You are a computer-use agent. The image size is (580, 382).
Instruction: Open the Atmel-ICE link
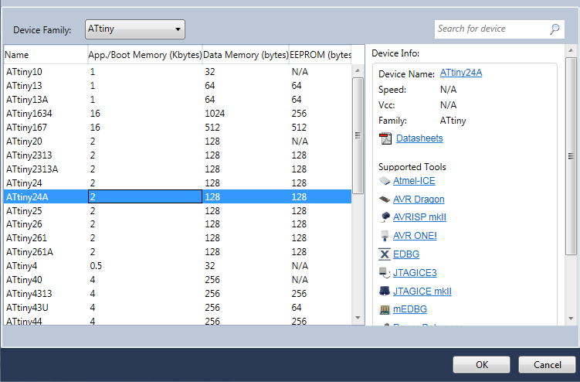tap(414, 181)
